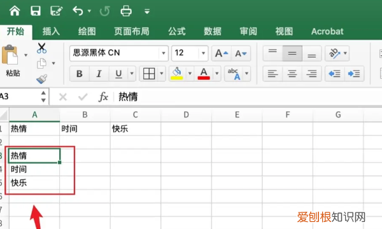This screenshot has height=229, width=382.
Task: Confirm formula entry with checkmark icon
Action: (x=83, y=97)
